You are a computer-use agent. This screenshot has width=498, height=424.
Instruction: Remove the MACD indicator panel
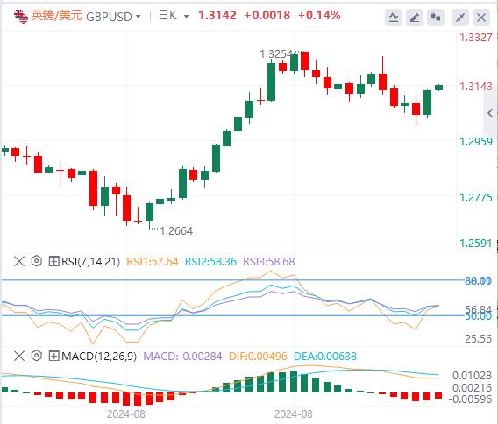pyautogui.click(x=19, y=356)
